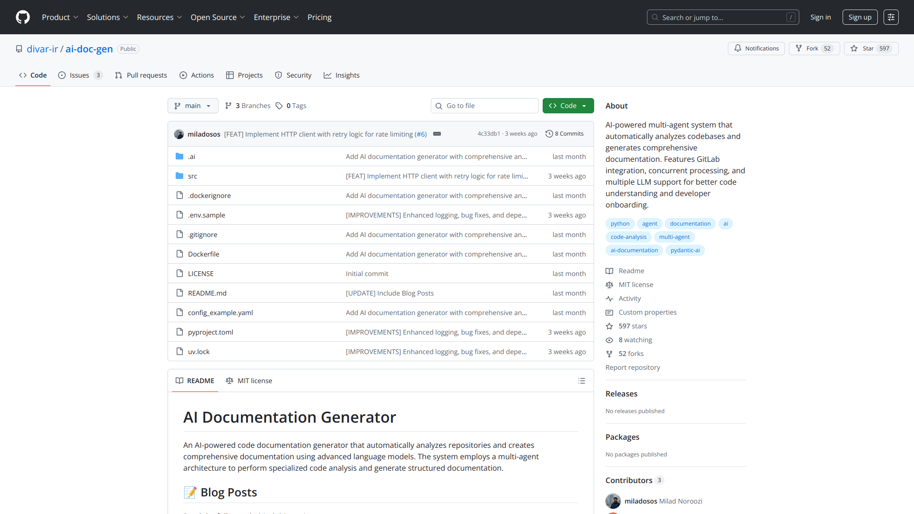
Task: Open the pyproject.toml file link
Action: 210,332
